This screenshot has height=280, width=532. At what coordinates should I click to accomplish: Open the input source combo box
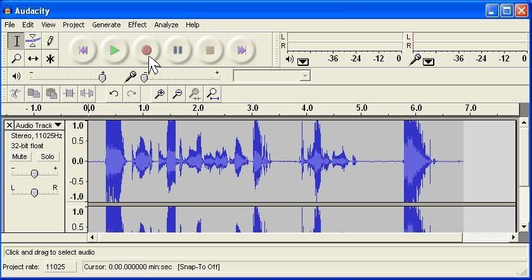pos(271,76)
